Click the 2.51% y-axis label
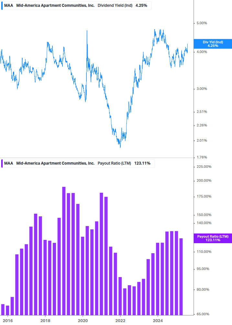Screen dimensions: 232x325 (202, 112)
